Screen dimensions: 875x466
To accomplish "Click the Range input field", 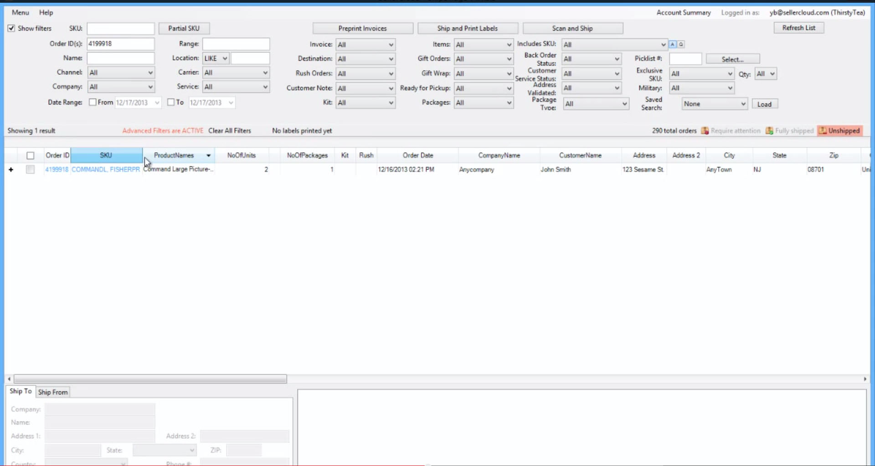I will pos(236,44).
